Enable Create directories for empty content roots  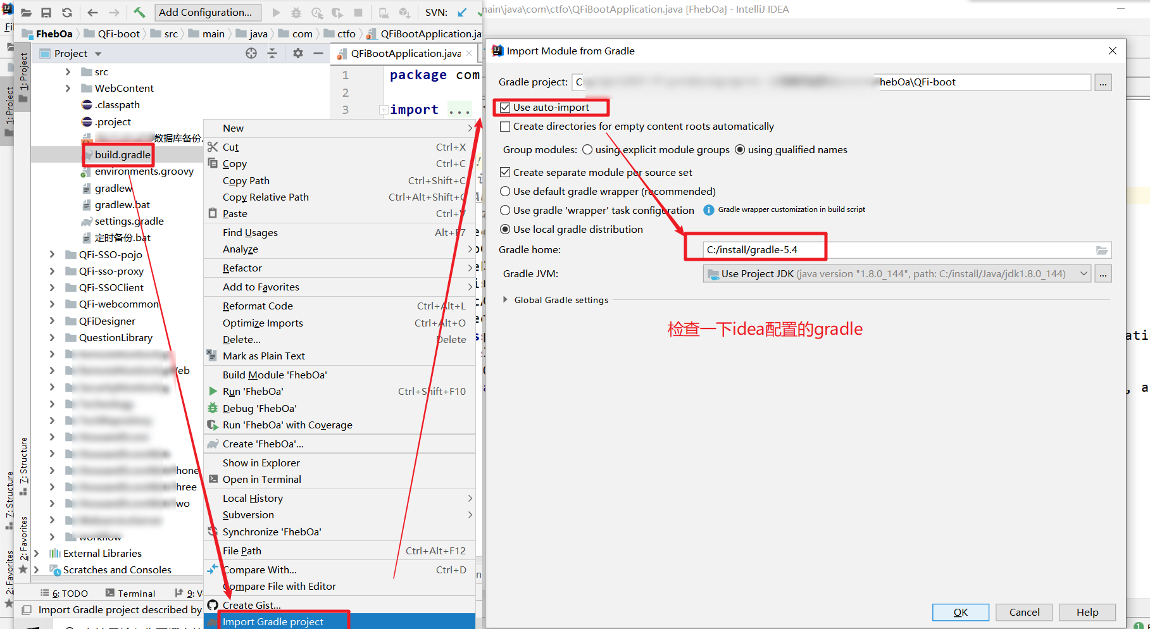(504, 127)
